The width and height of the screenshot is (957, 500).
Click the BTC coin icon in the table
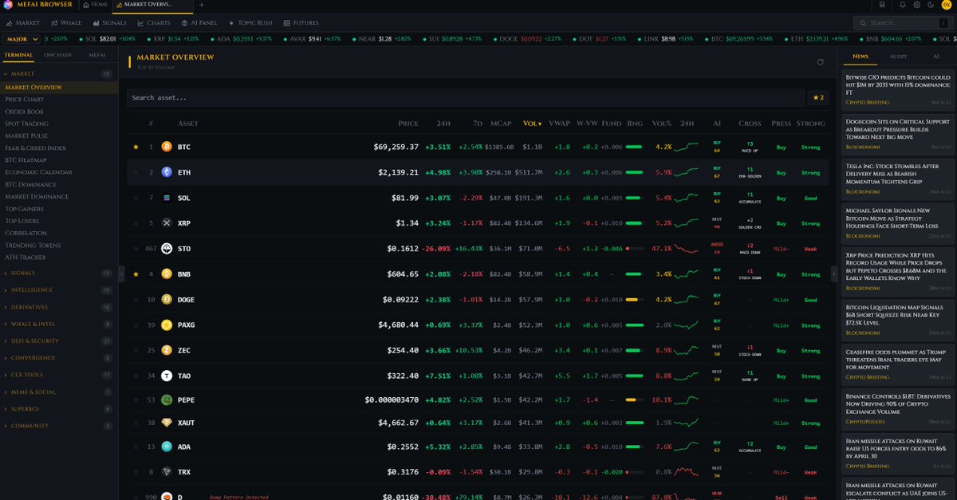click(x=167, y=147)
